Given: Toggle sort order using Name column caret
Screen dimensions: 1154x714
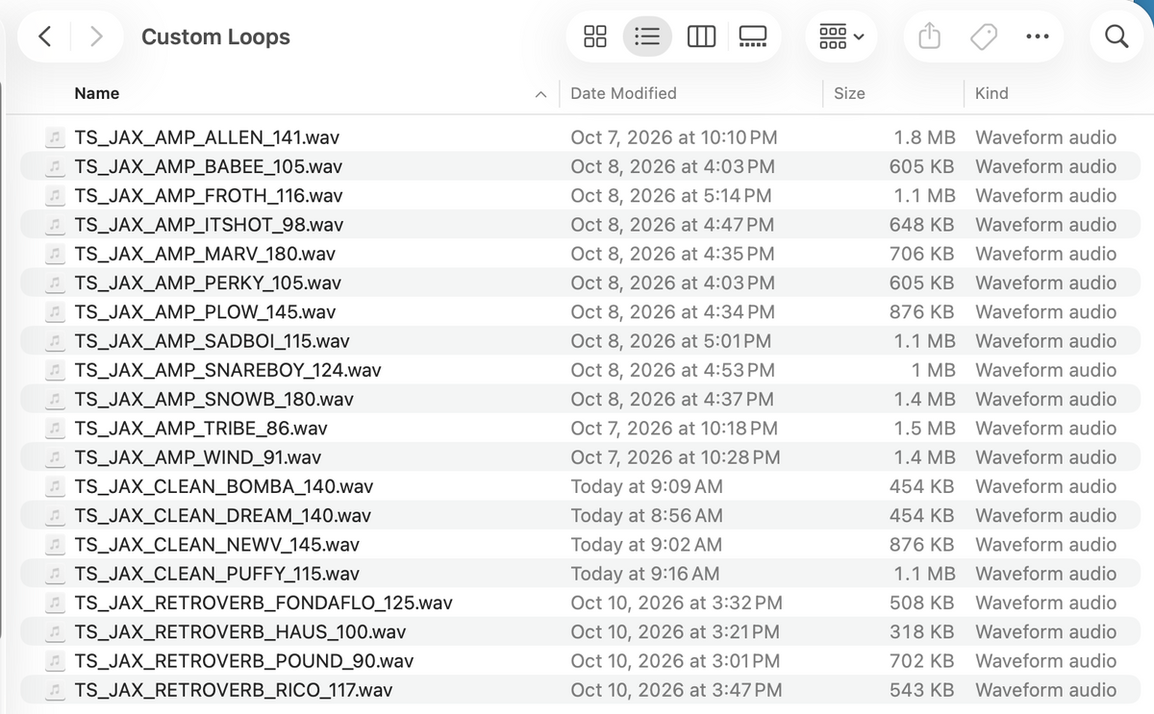Looking at the screenshot, I should (540, 94).
